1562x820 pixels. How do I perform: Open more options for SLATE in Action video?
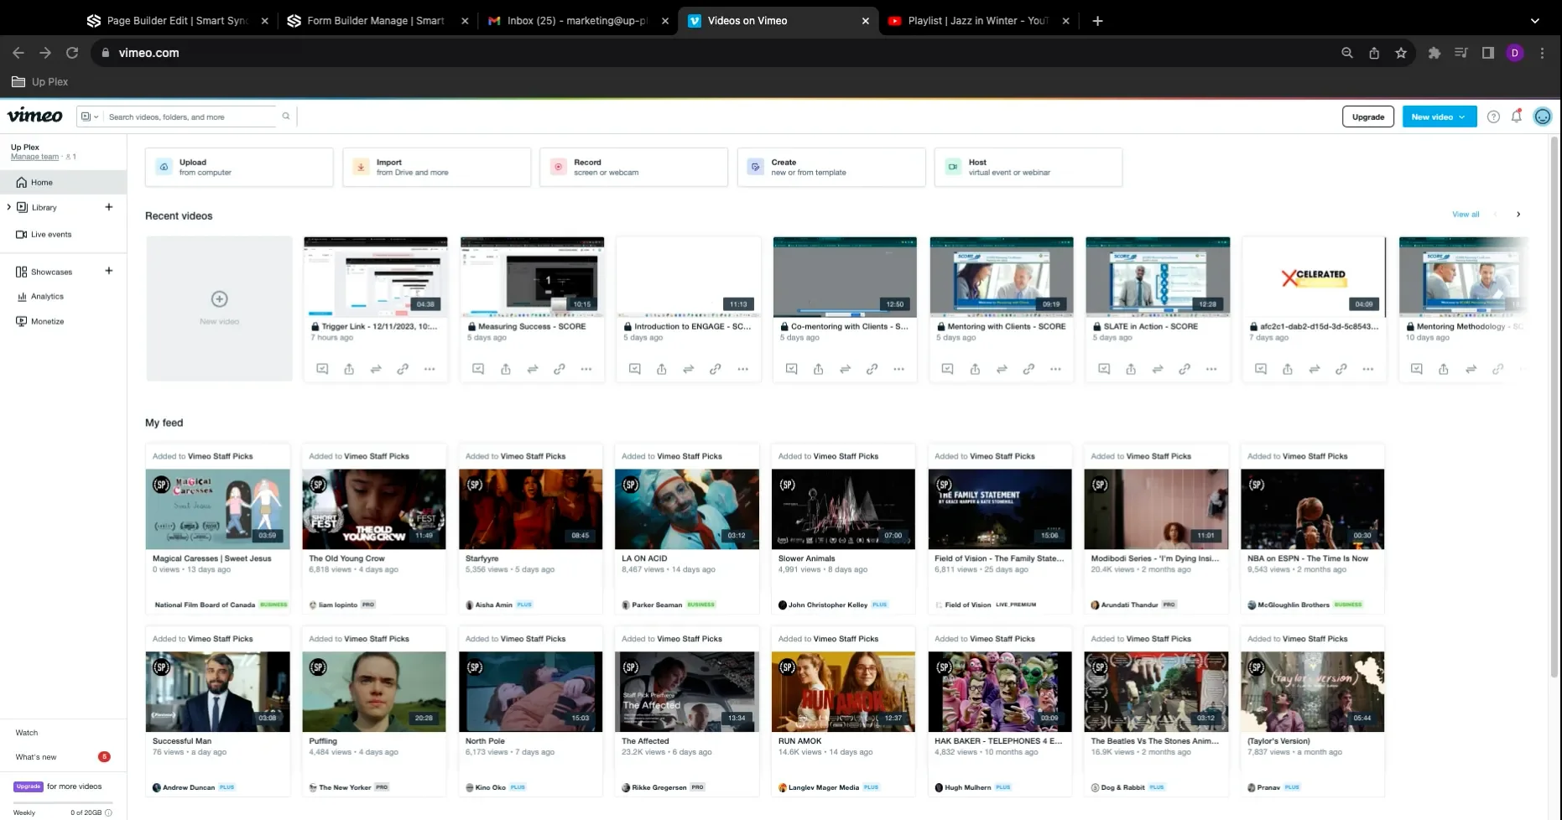click(1211, 369)
